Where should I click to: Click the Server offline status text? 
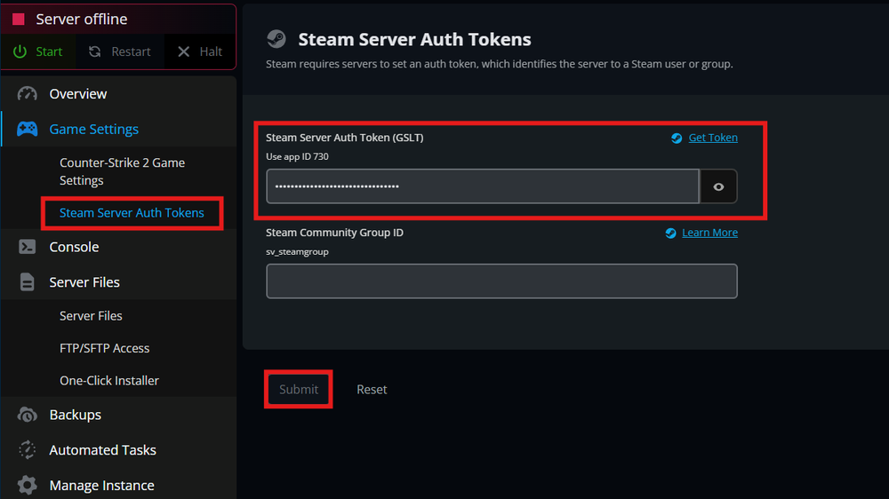pyautogui.click(x=82, y=20)
